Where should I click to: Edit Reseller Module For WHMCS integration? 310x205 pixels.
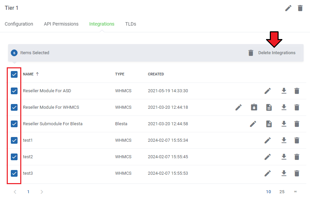(238, 107)
